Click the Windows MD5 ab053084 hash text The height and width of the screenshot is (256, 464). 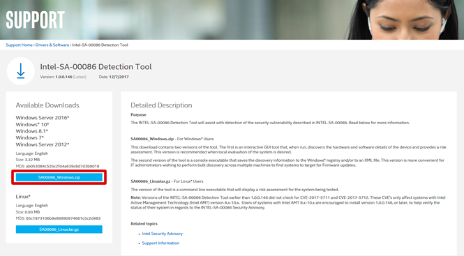pyautogui.click(x=57, y=166)
